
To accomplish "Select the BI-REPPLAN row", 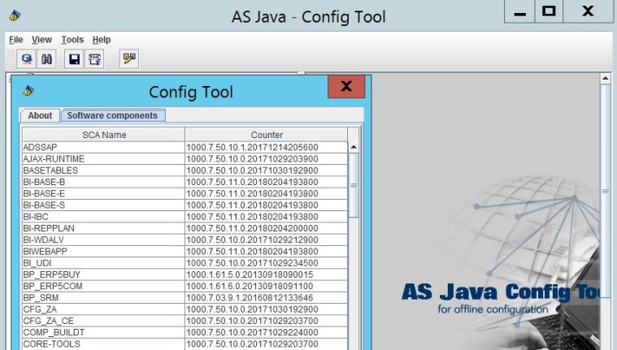I will click(x=185, y=228).
